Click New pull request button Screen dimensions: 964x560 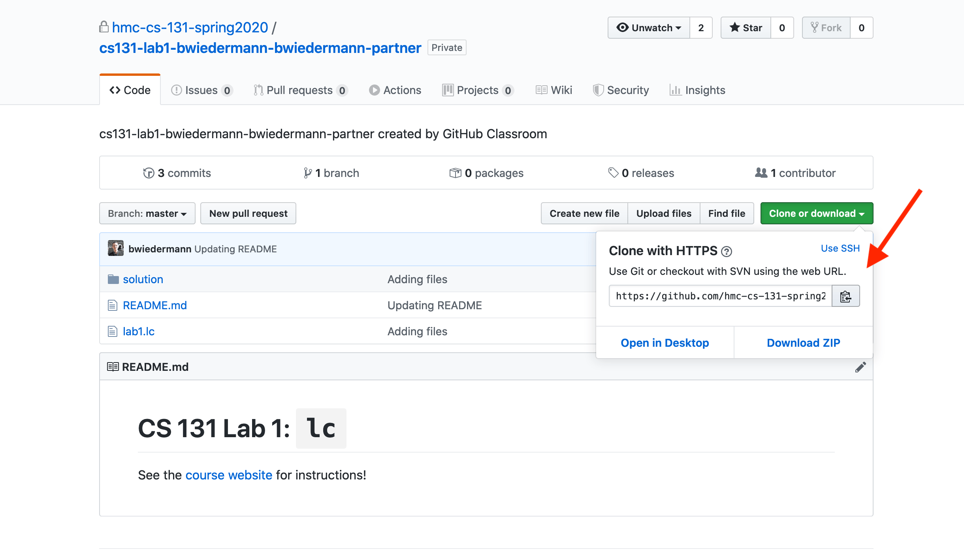248,213
